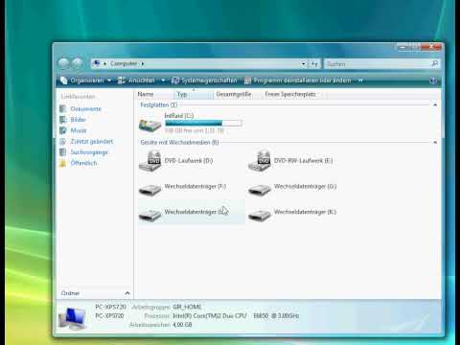
Task: Collapse the Festplatten group chevron
Action: point(435,104)
